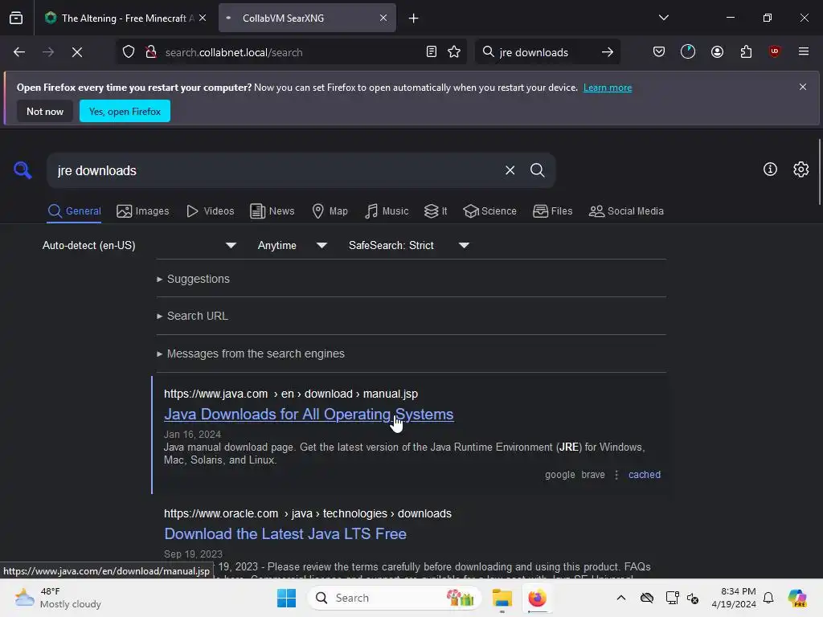
Task: Click the taskbar Search box
Action: click(x=394, y=598)
